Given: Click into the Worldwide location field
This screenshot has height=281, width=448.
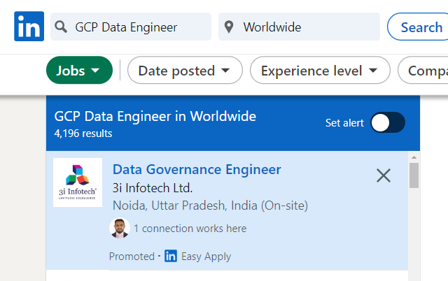Looking at the screenshot, I should click(x=308, y=27).
